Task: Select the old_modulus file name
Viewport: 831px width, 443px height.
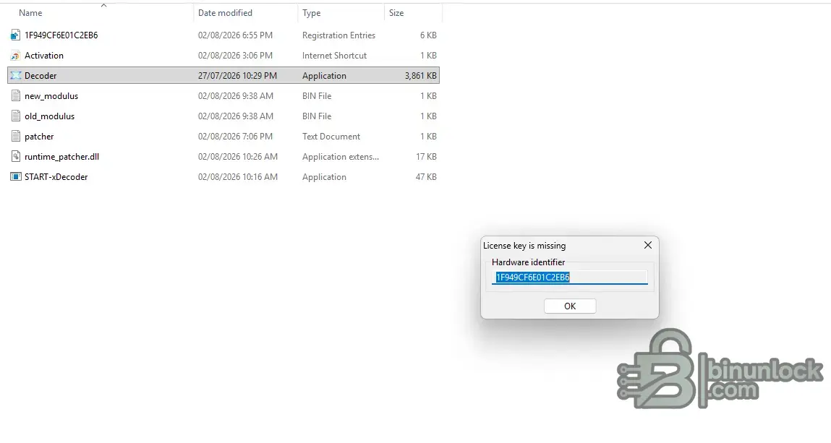Action: pyautogui.click(x=49, y=116)
